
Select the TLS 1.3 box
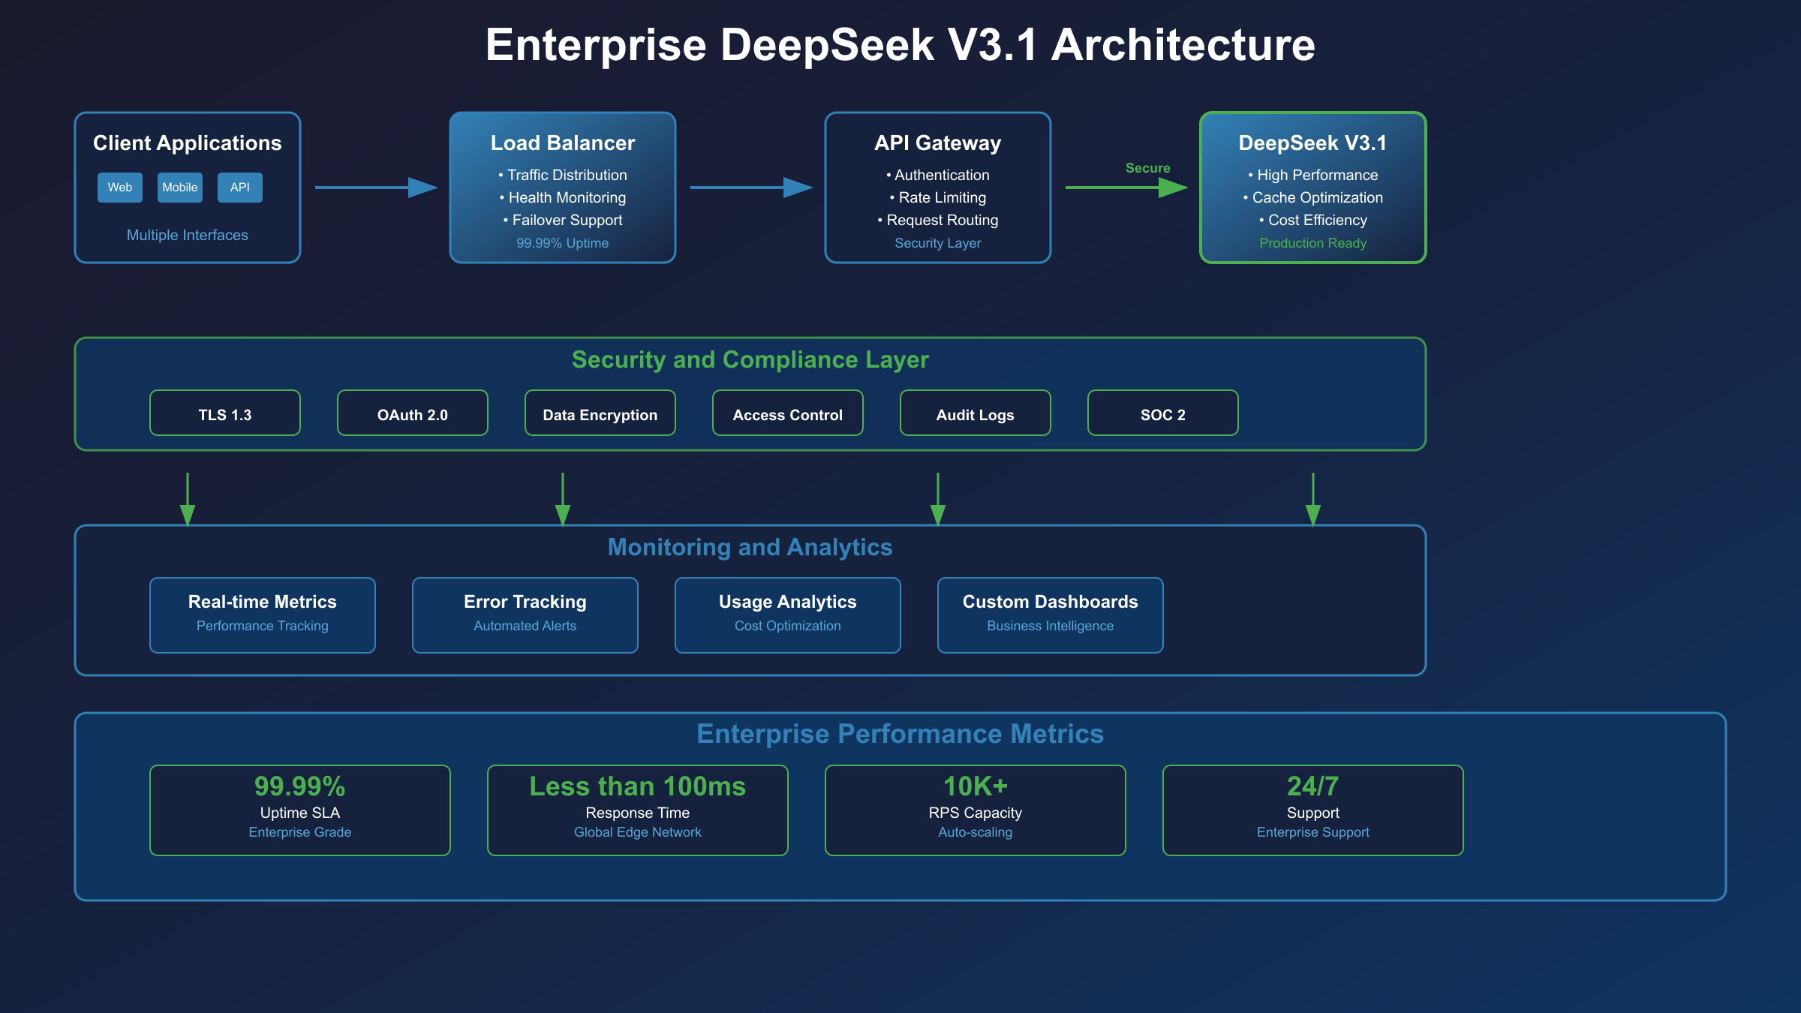(225, 413)
